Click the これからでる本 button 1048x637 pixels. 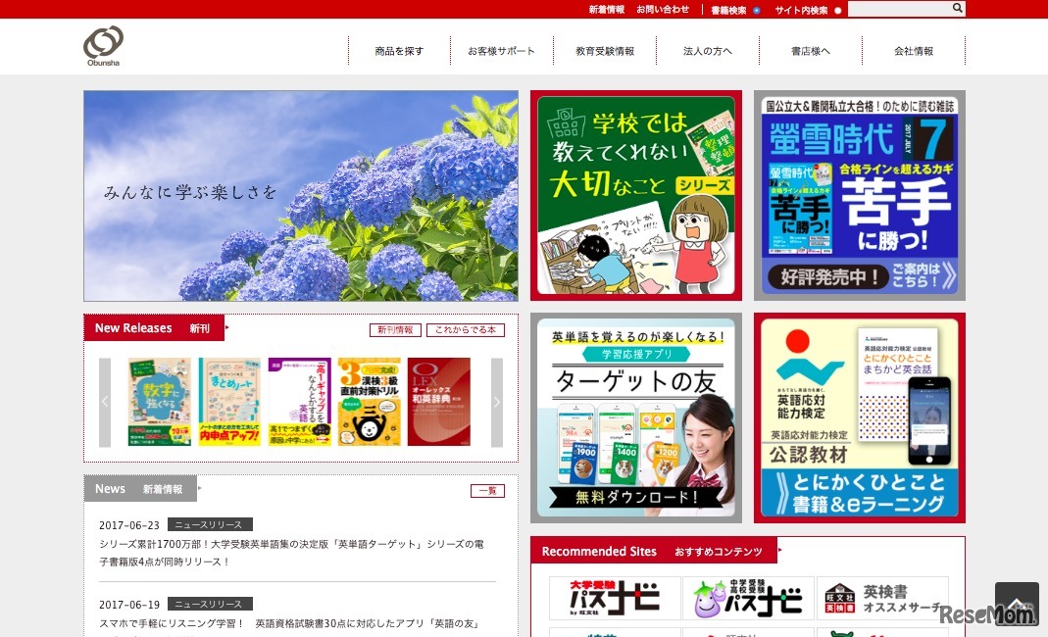466,329
